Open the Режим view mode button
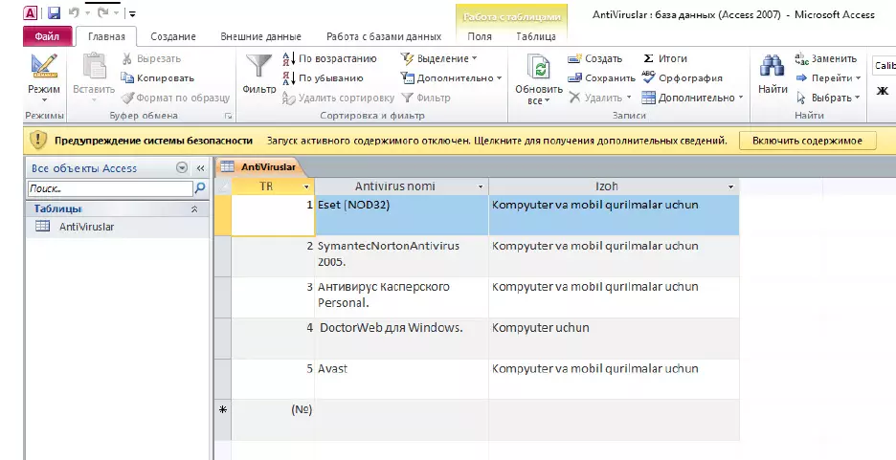The width and height of the screenshot is (896, 460). coord(44,77)
